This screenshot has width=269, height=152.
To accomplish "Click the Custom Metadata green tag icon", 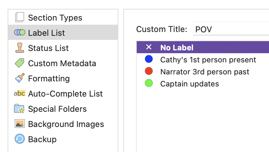I will [20, 63].
